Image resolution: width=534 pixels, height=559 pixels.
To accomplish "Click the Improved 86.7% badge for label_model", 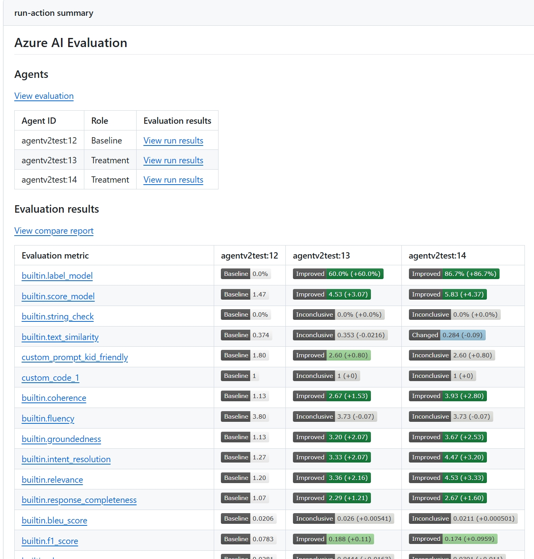I will tap(454, 274).
